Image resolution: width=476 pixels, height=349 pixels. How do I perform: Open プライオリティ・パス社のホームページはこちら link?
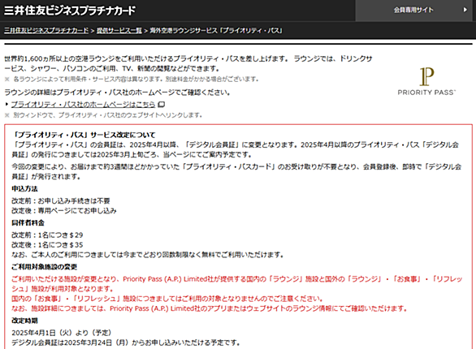click(x=83, y=105)
